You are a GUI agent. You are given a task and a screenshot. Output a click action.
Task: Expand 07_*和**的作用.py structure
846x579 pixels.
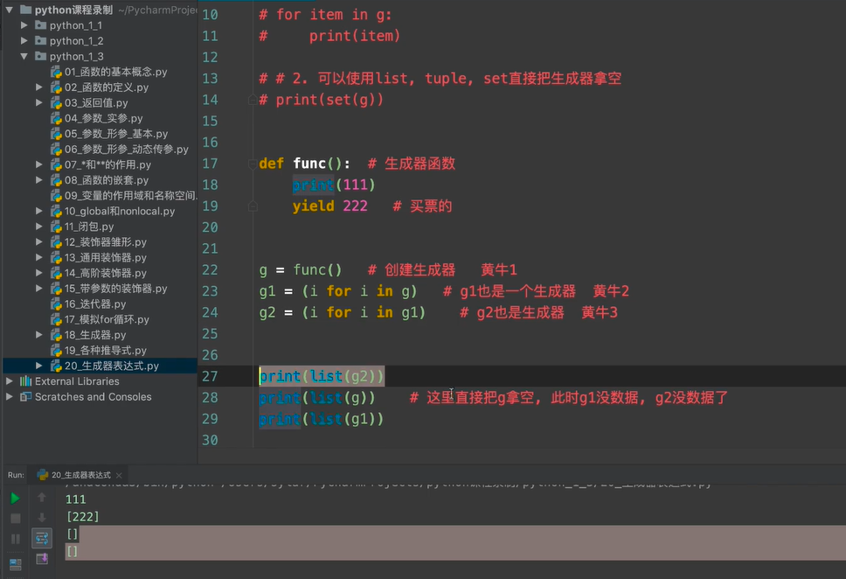(38, 164)
